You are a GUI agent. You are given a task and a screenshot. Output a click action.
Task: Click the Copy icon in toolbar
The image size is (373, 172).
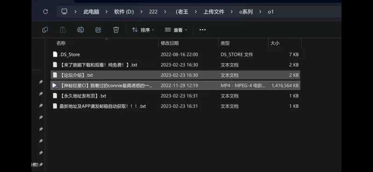tap(45, 30)
